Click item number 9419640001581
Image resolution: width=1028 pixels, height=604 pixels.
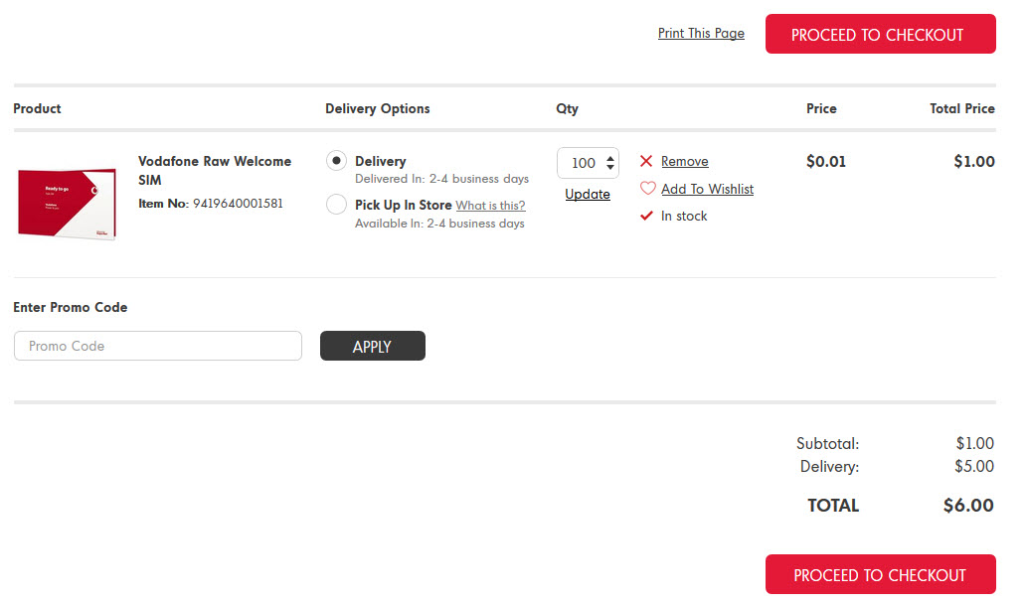tap(238, 203)
